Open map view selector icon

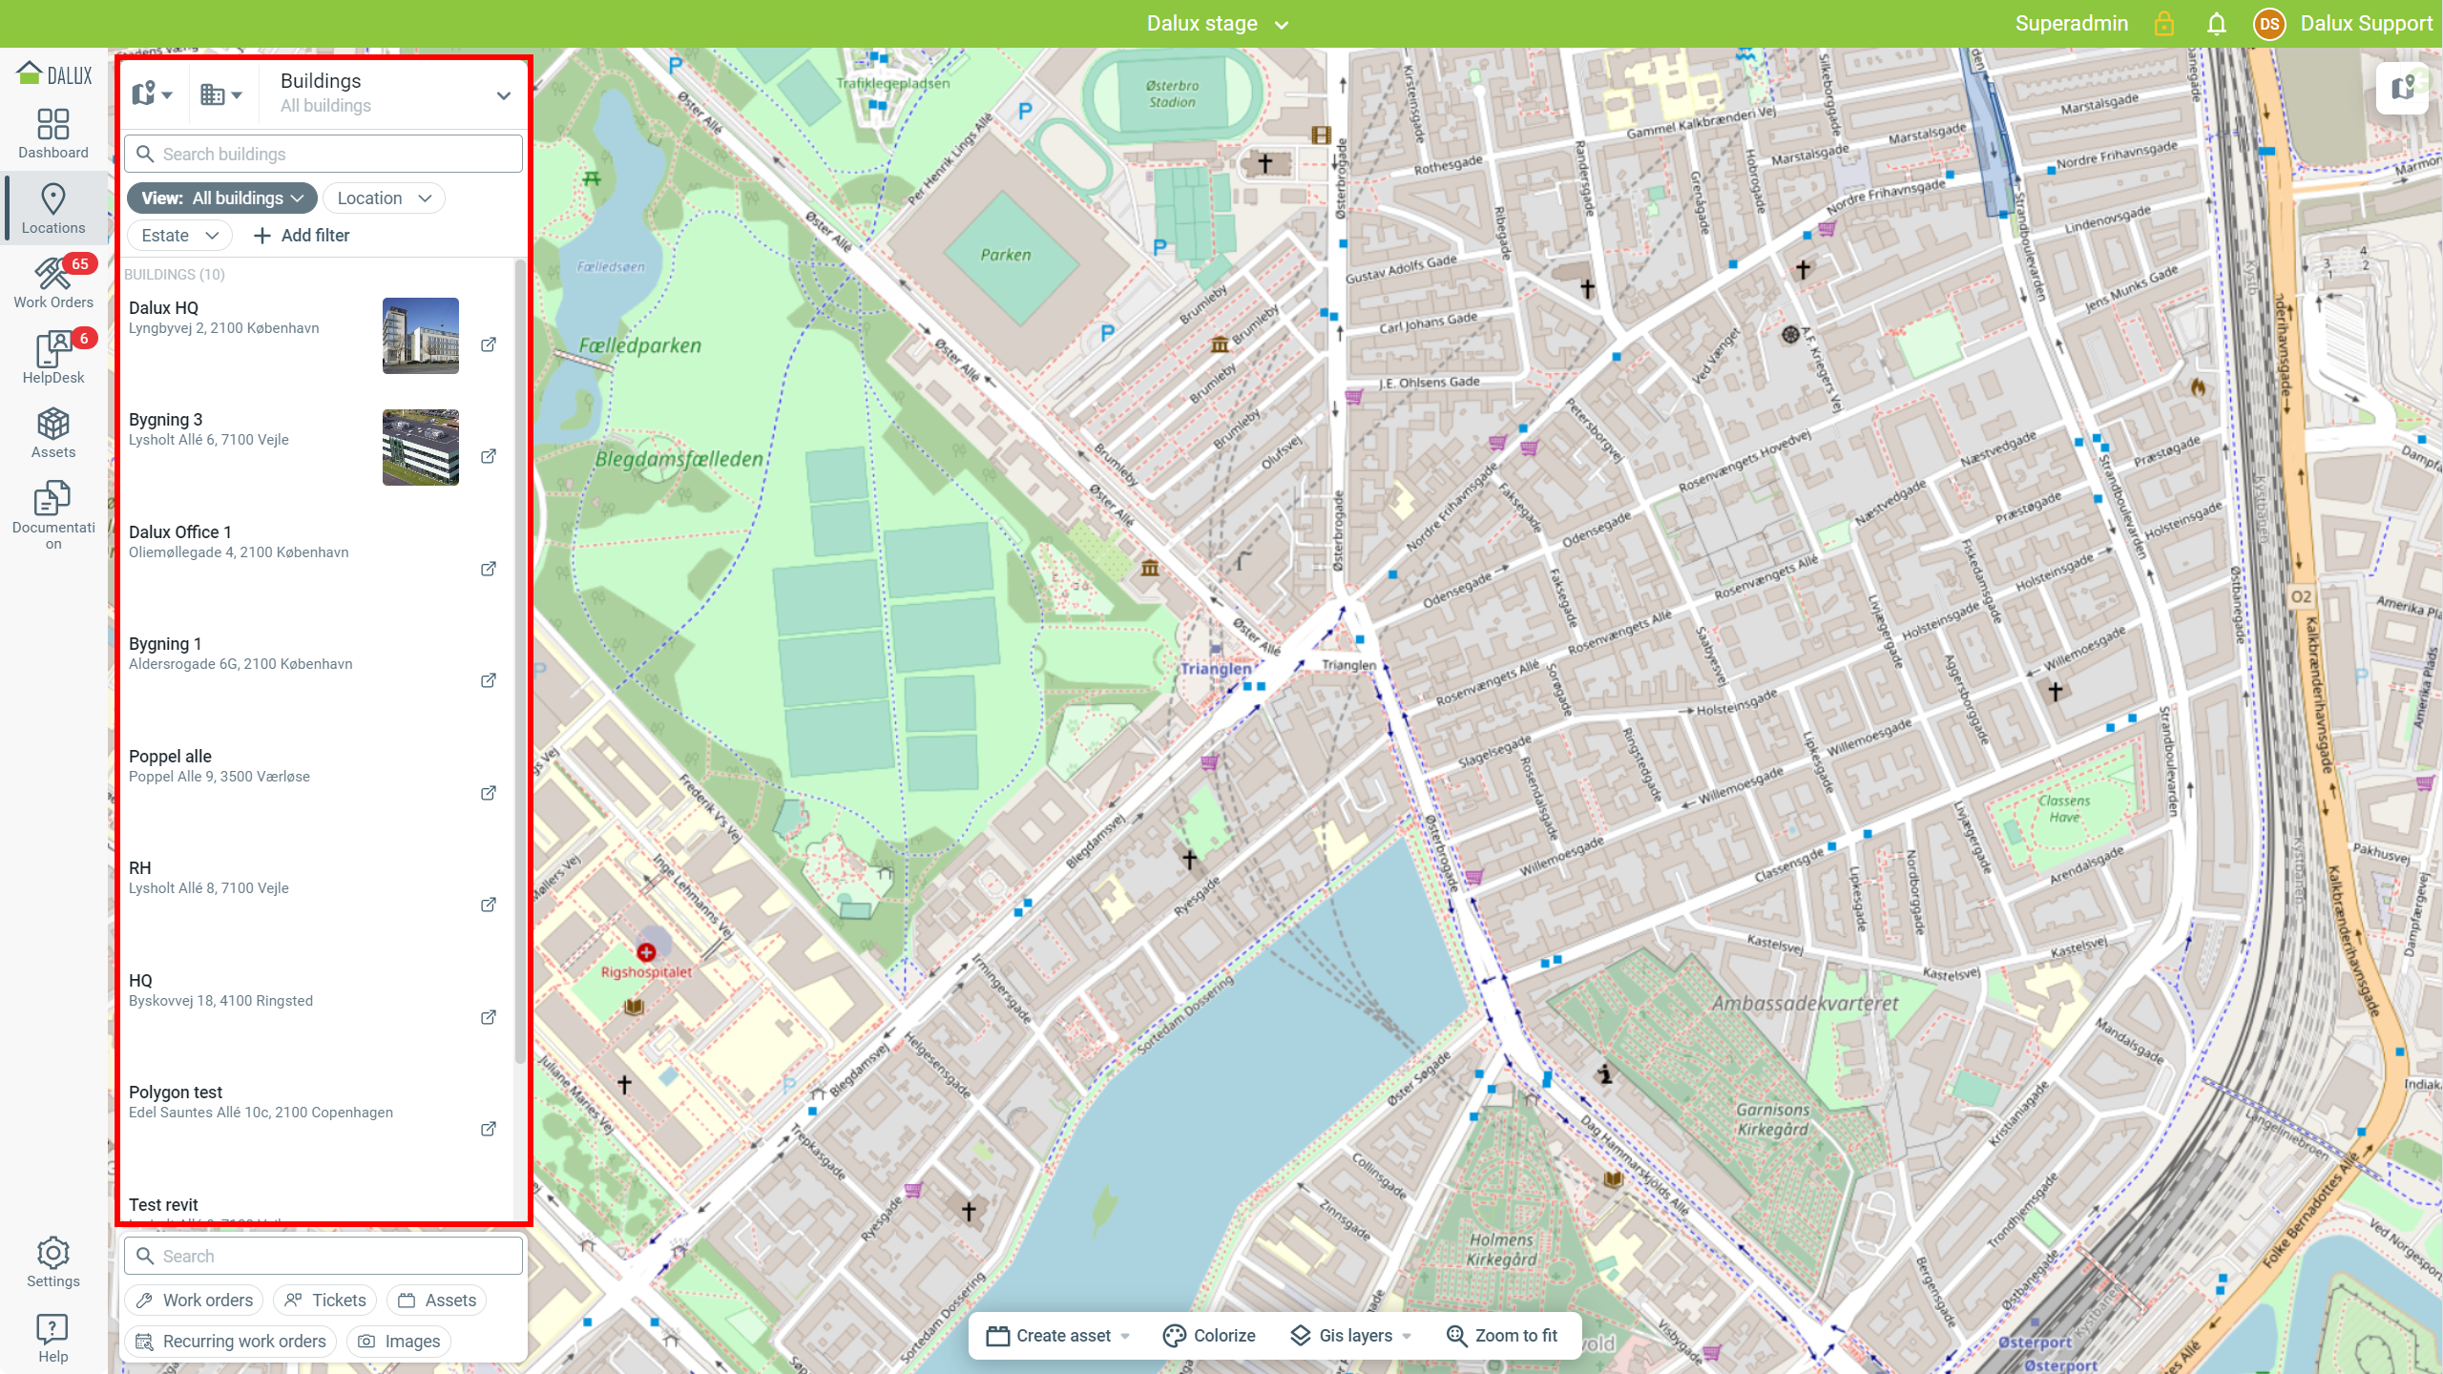tap(152, 94)
